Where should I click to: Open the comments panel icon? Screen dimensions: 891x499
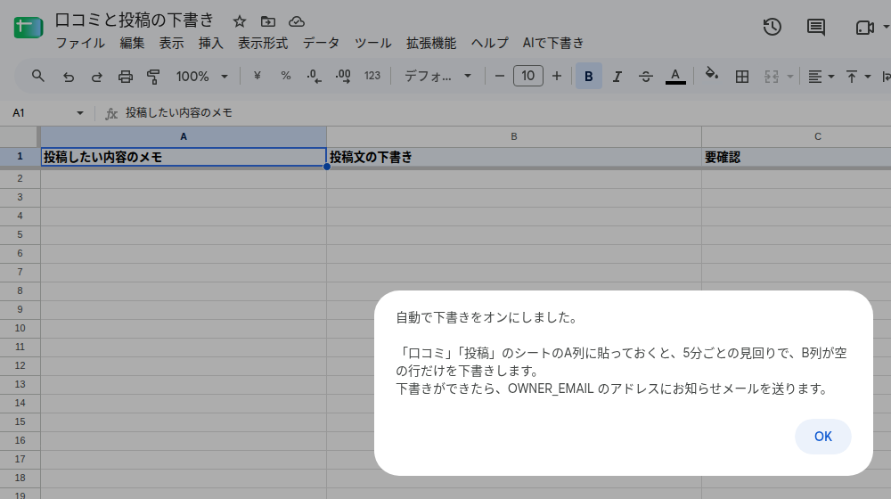pyautogui.click(x=816, y=27)
